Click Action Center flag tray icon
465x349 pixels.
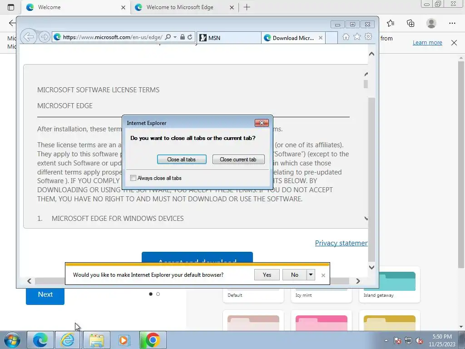[x=397, y=340]
